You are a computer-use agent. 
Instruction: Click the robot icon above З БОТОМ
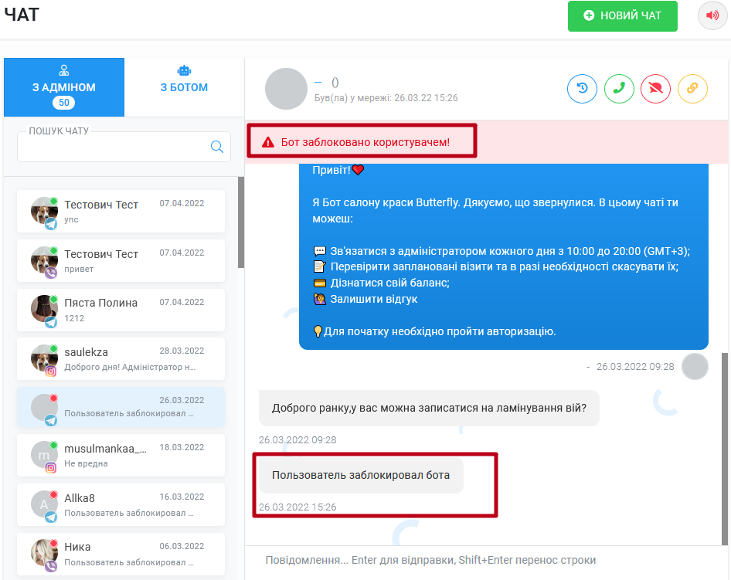pos(184,70)
